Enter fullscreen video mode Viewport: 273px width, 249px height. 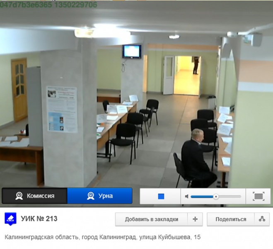[258, 196]
